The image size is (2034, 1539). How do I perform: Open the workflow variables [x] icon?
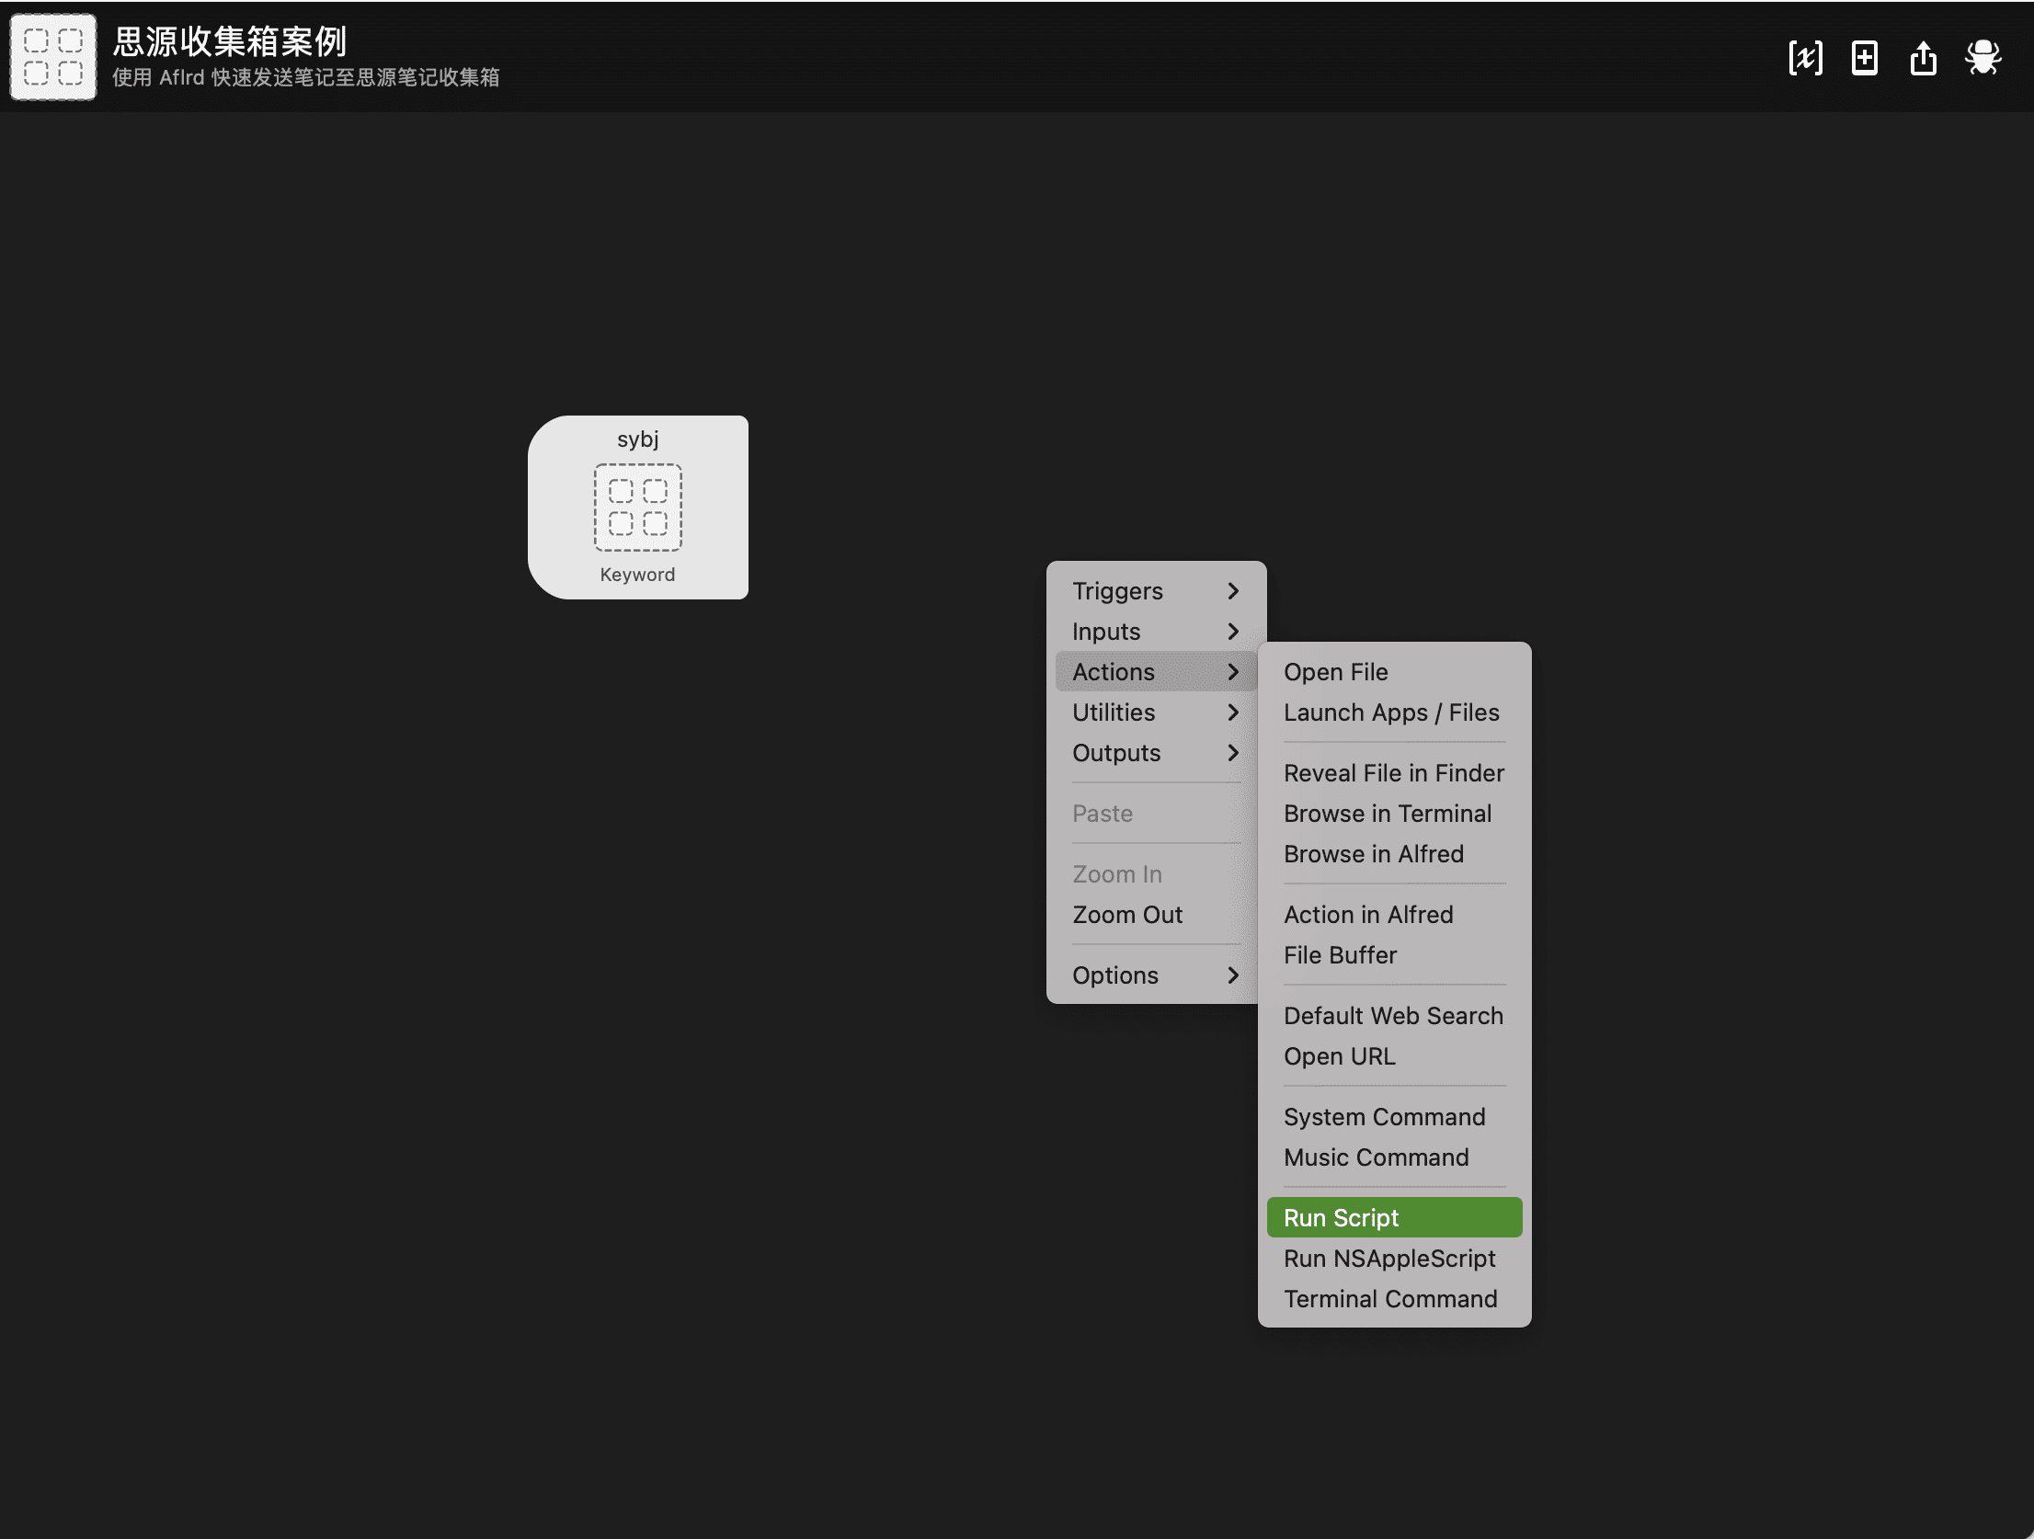pos(1805,58)
